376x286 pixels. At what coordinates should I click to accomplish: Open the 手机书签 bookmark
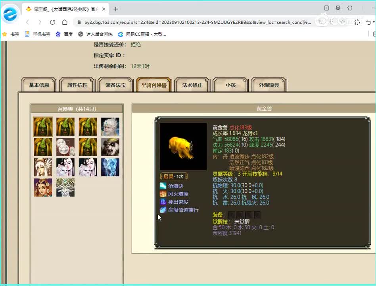tap(38, 34)
